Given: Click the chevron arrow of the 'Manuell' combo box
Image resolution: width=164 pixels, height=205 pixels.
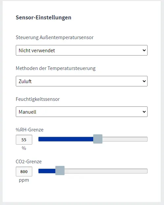Looking at the screenshot, I should (x=144, y=112).
